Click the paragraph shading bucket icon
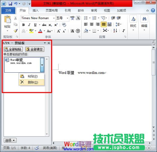The height and width of the screenshot is (152, 157). click(86, 31)
